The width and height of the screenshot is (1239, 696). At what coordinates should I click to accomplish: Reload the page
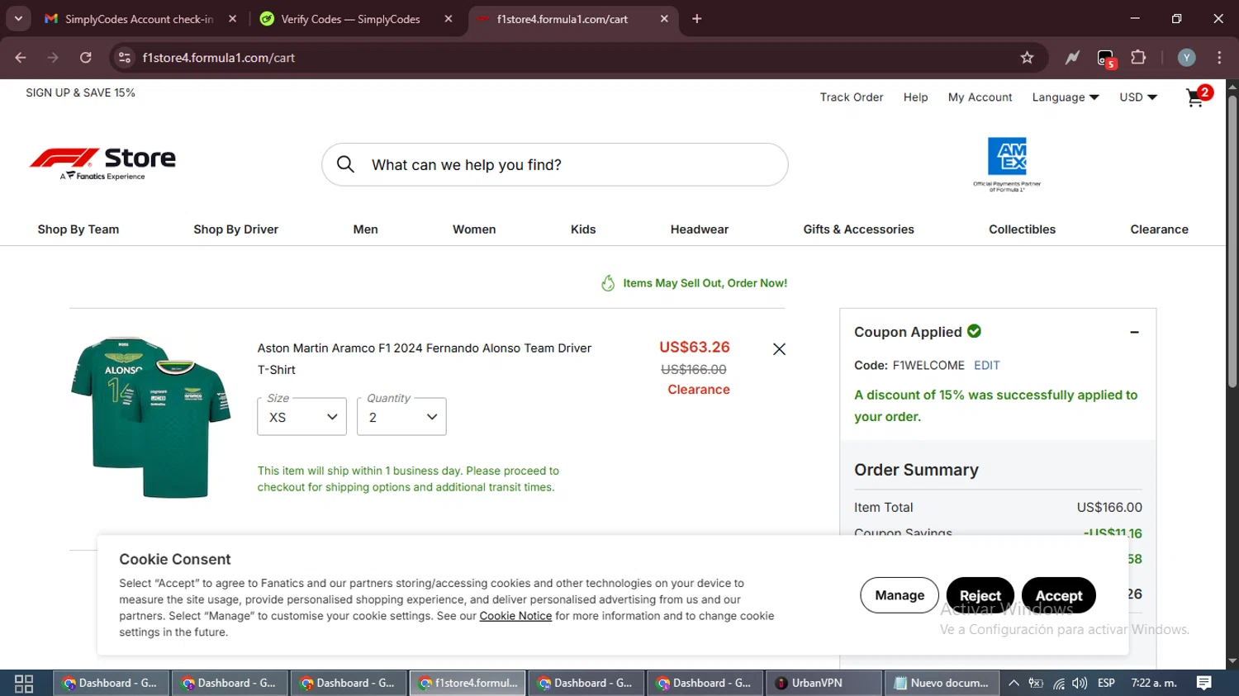85,57
